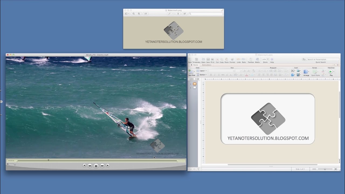345x194 pixels.
Task: Switch to slides thumbnail pane view
Action: pyautogui.click(x=192, y=79)
